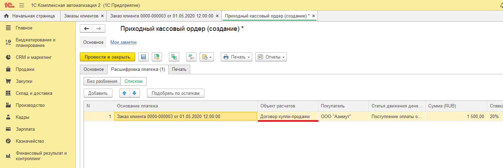503x168 pixels.
Task: Select the Без разбиения toggle
Action: [x=102, y=81]
